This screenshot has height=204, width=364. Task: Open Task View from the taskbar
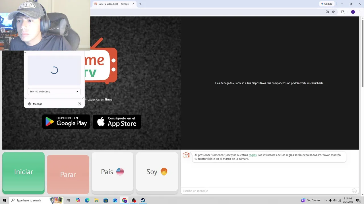[x=68, y=200]
